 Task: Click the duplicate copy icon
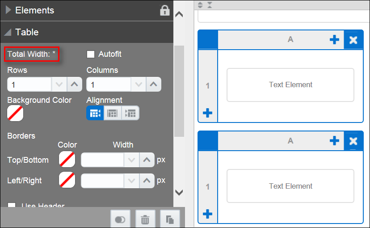coord(170,220)
